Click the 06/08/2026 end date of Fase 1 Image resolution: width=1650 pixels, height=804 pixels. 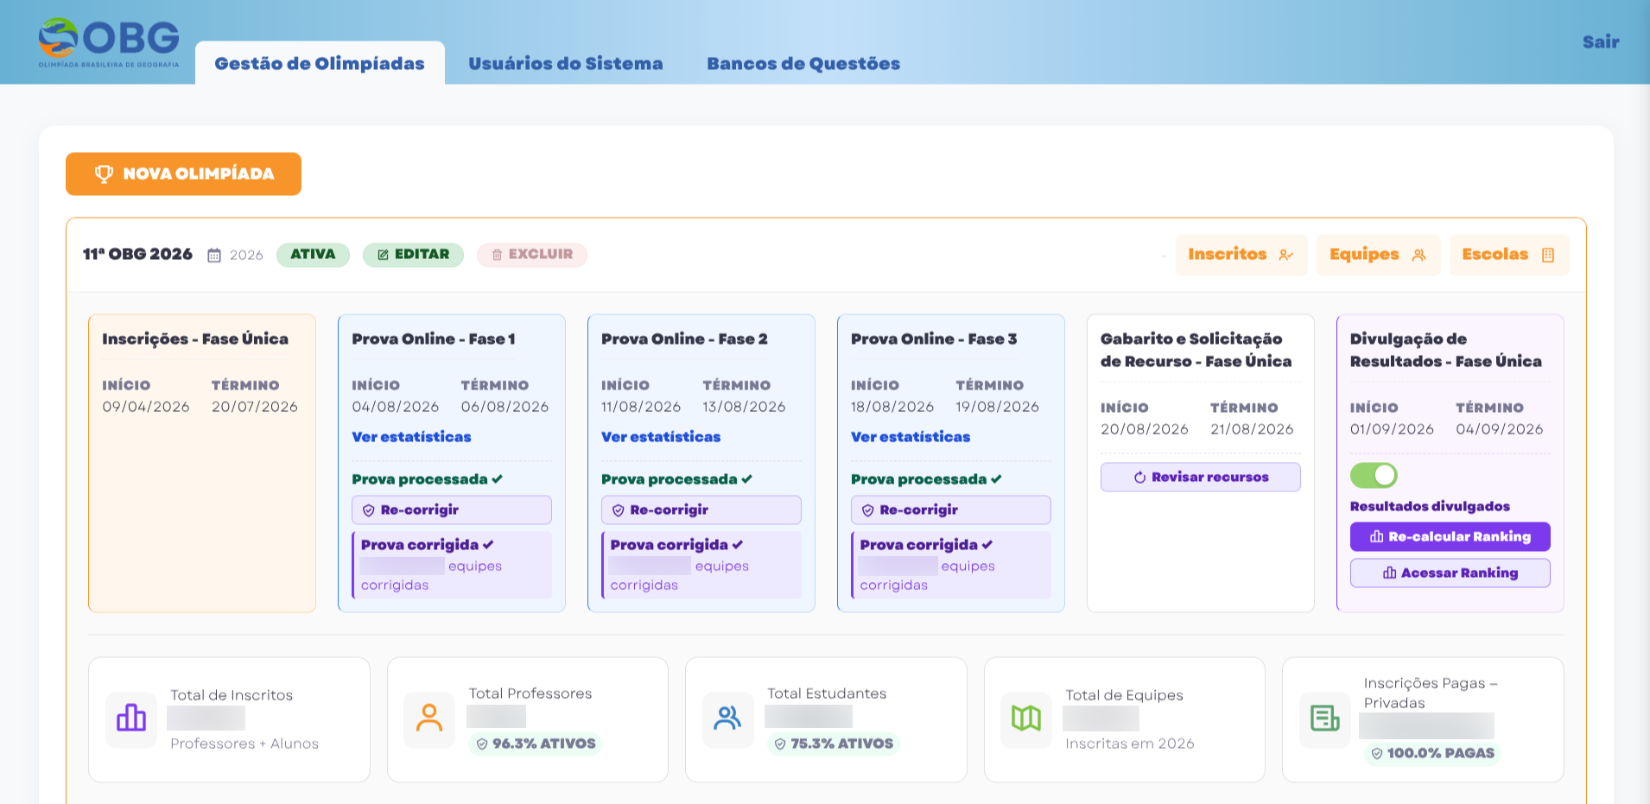click(505, 407)
